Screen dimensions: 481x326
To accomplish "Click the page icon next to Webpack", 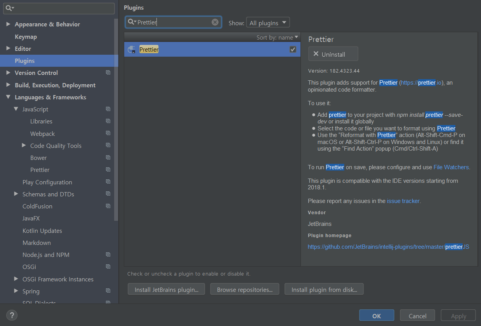I will click(x=108, y=133).
